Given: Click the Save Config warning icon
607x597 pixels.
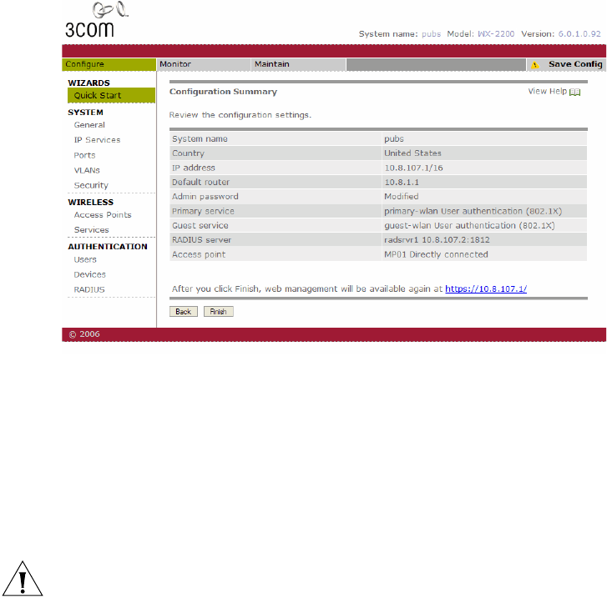Looking at the screenshot, I should click(x=535, y=65).
